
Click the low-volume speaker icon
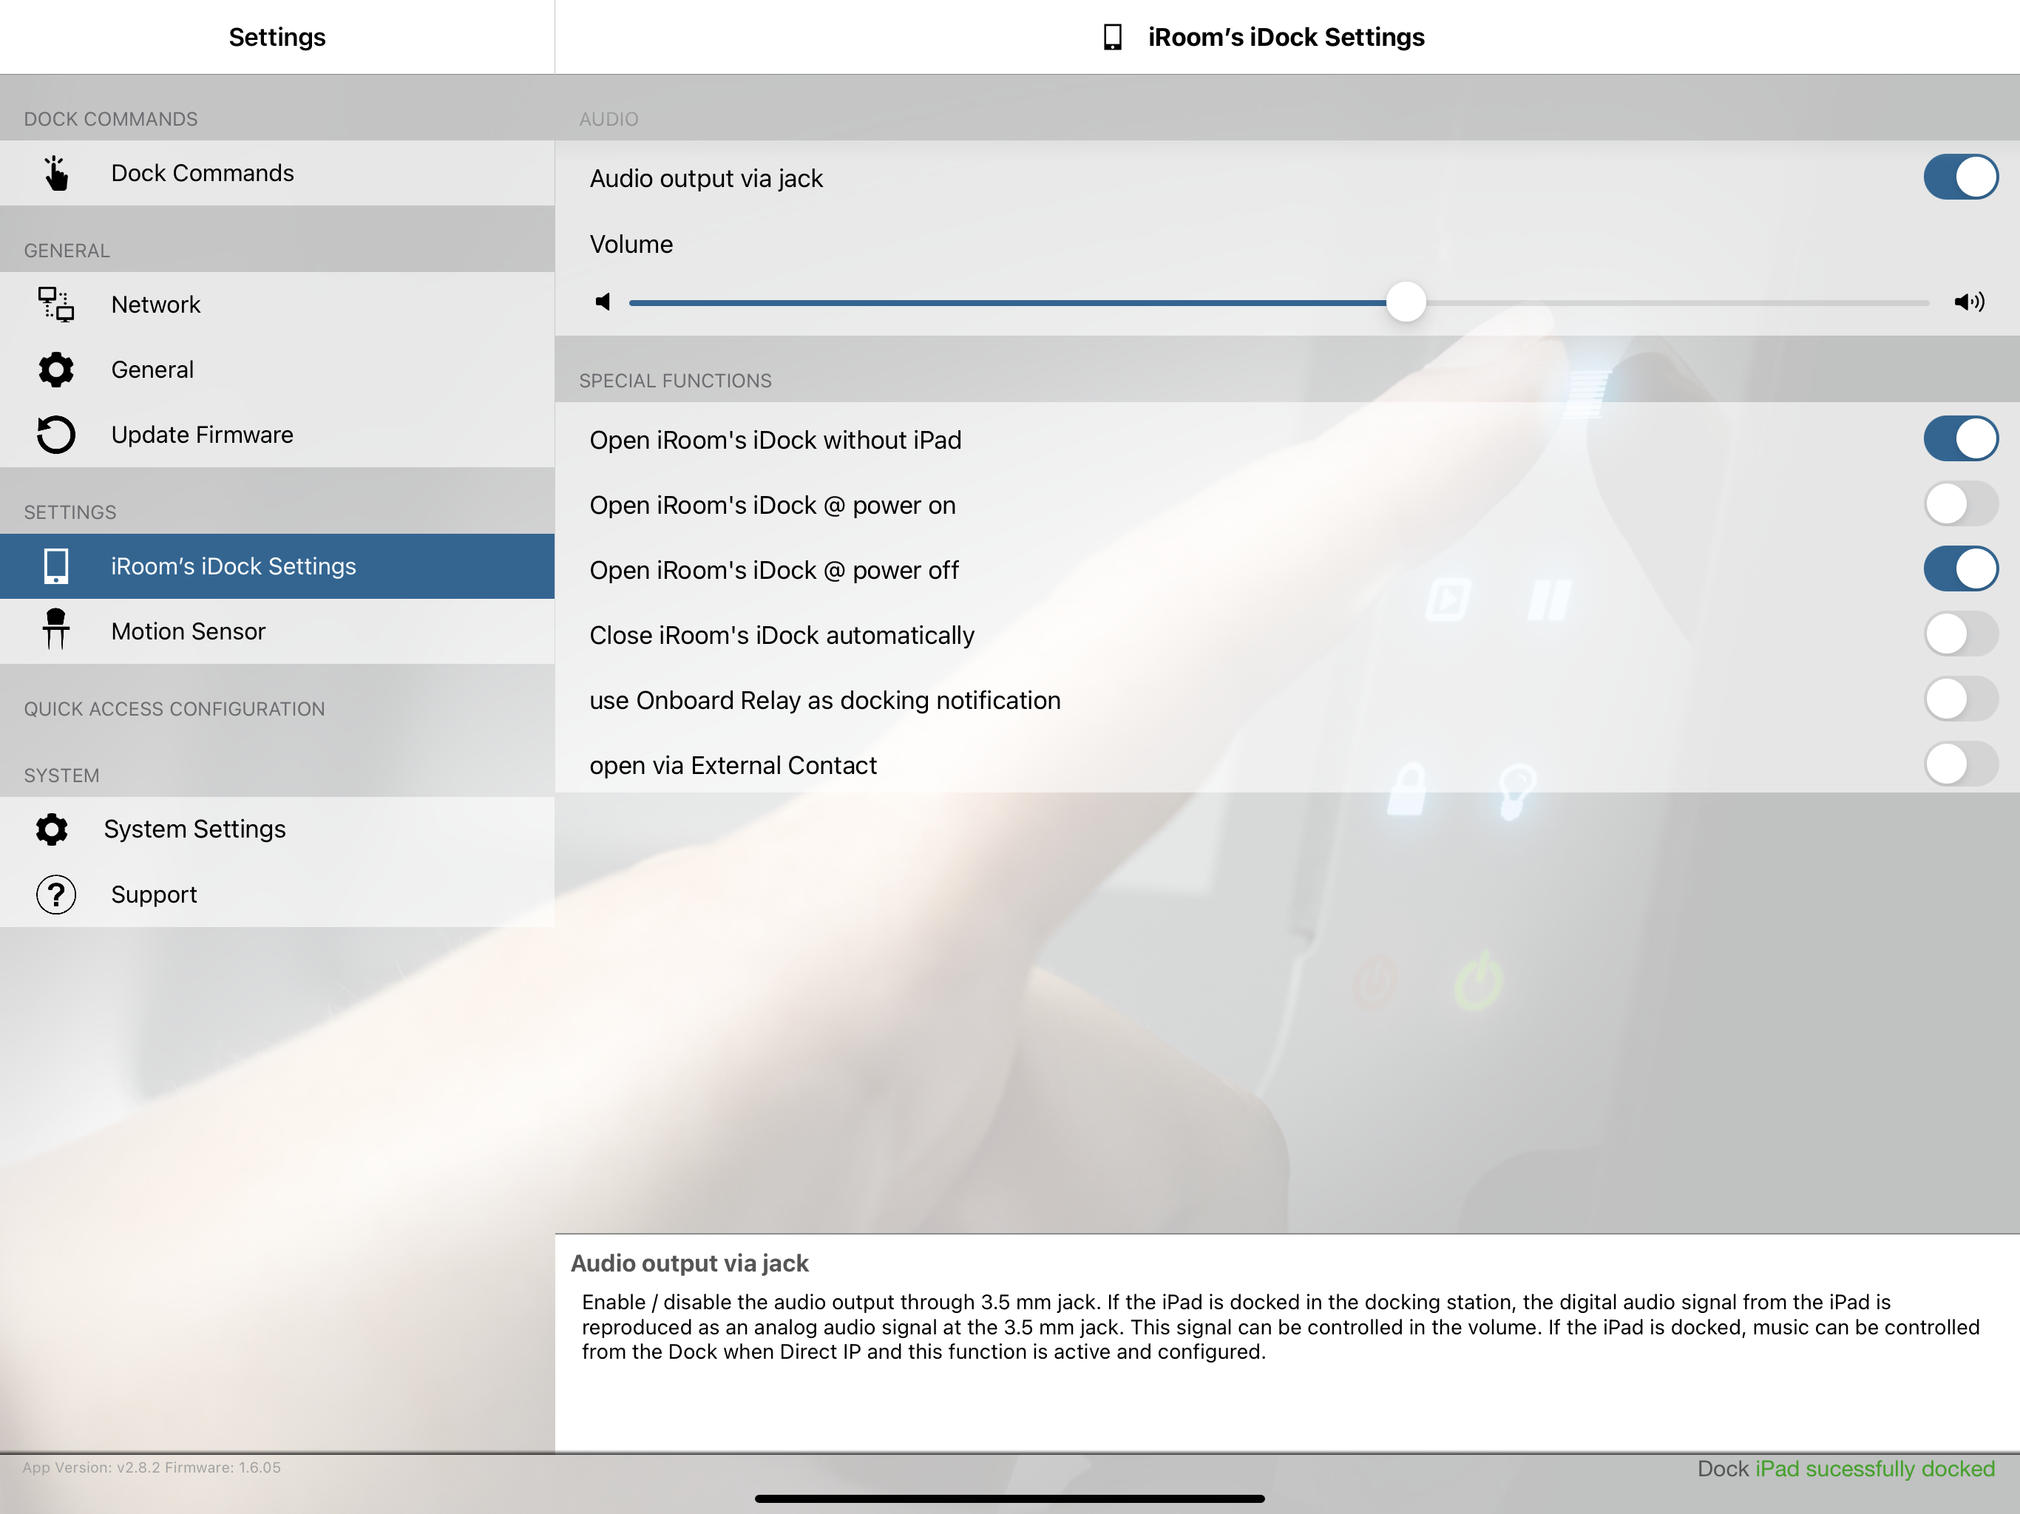(x=603, y=302)
